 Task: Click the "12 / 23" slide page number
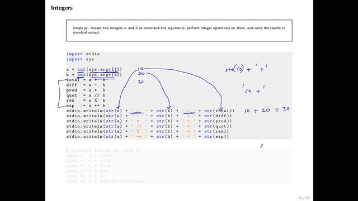pos(304,198)
